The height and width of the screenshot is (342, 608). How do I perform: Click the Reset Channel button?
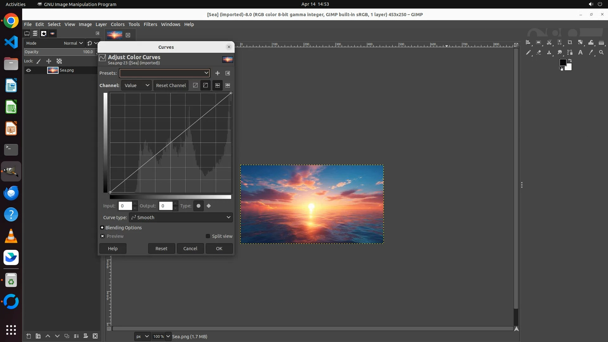171,85
